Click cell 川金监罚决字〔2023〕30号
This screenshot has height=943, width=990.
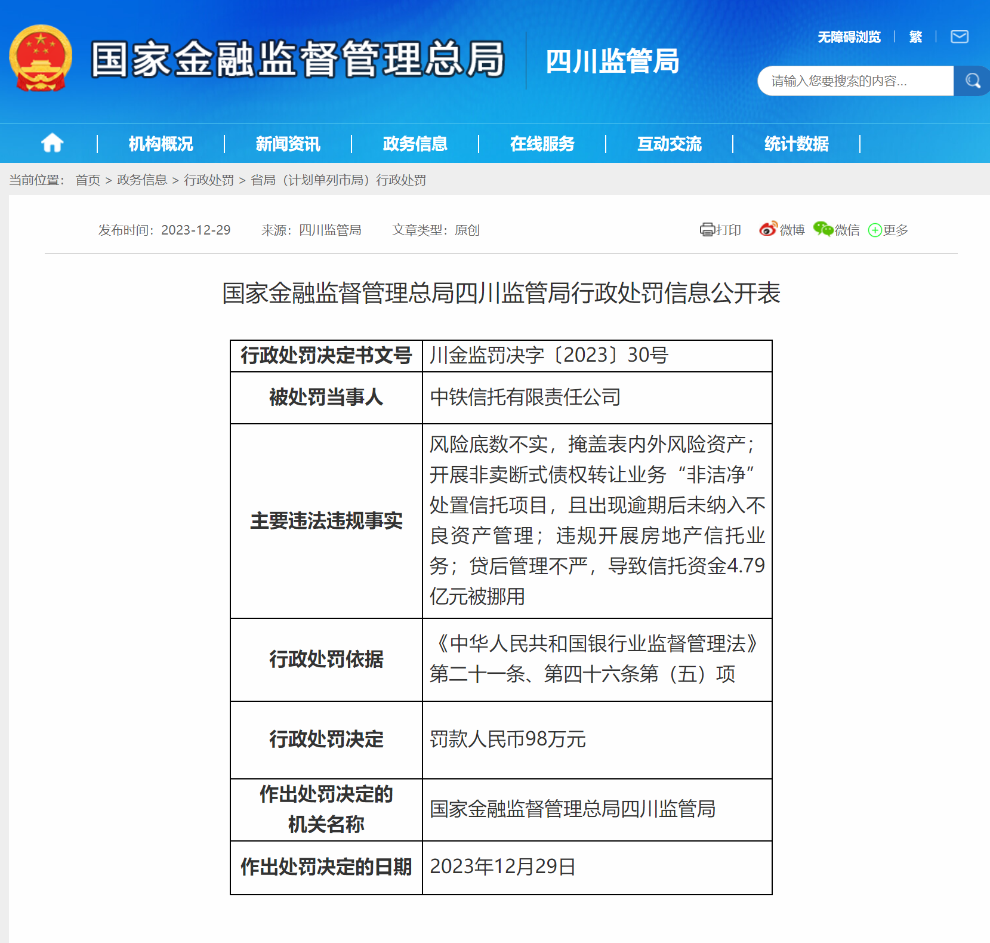click(x=597, y=356)
